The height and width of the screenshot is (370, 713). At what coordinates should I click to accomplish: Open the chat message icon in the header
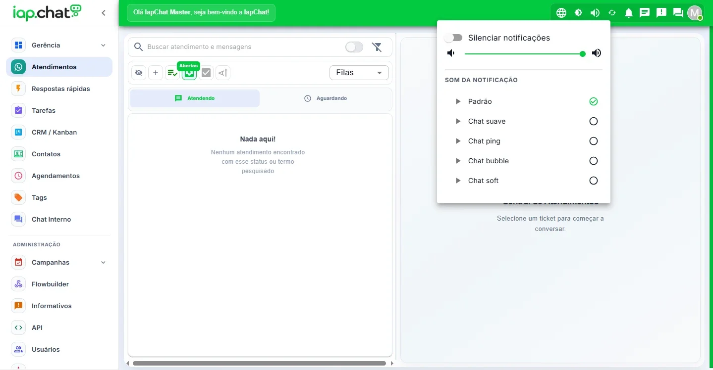coord(645,13)
